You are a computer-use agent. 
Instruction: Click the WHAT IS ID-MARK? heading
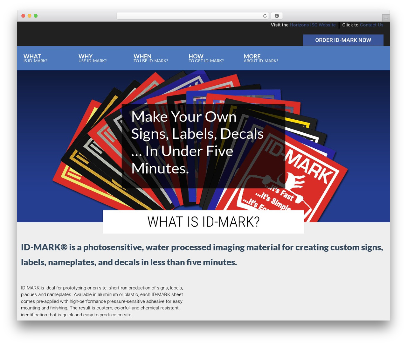point(203,222)
